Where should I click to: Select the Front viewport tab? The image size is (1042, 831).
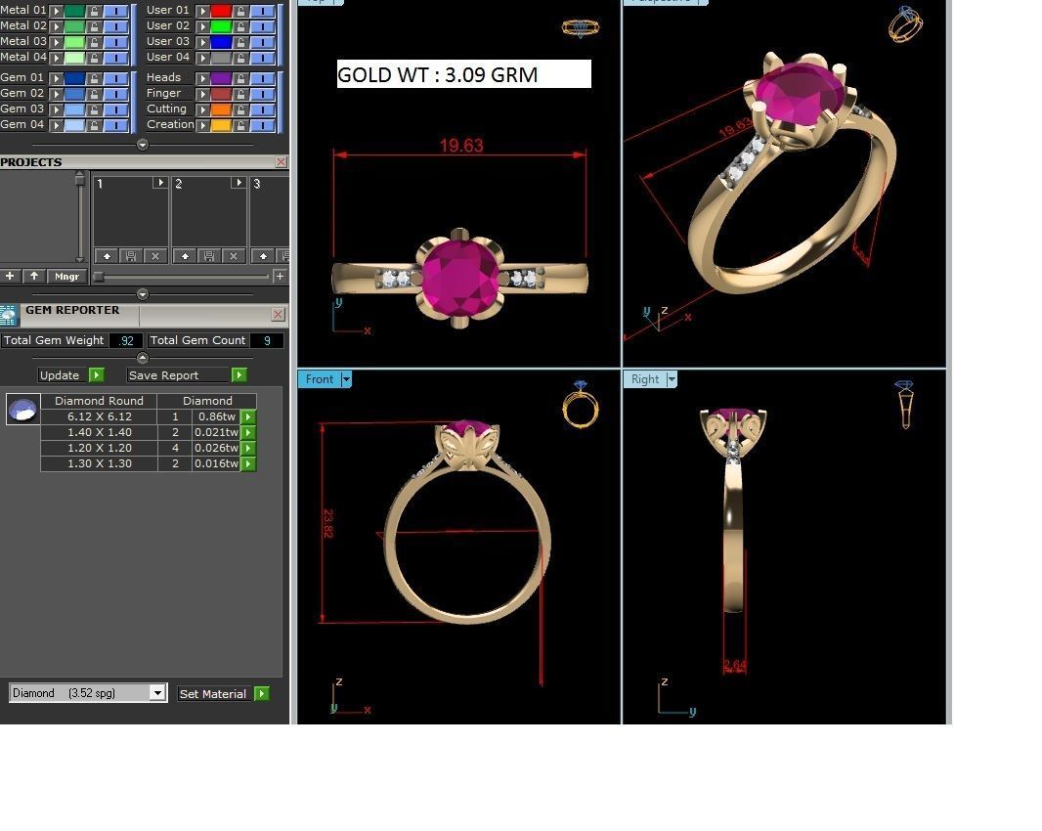click(319, 379)
